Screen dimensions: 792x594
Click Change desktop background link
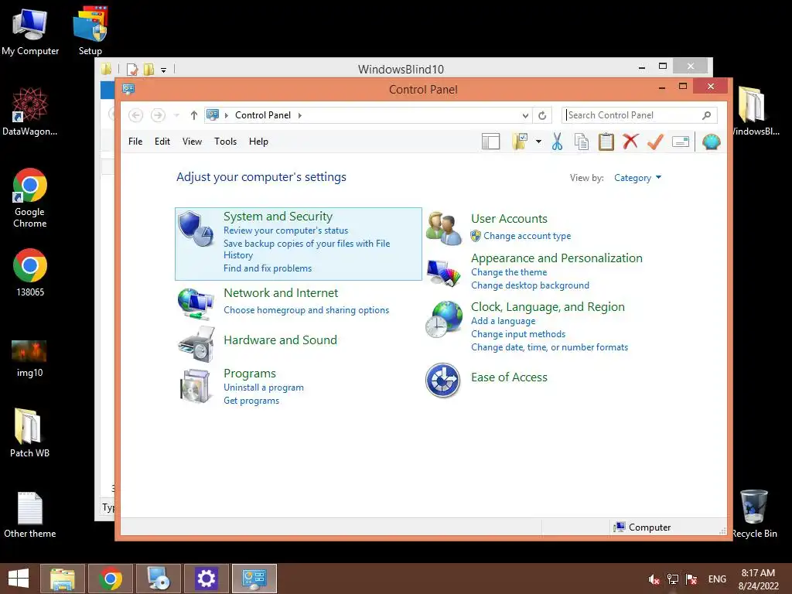(531, 285)
